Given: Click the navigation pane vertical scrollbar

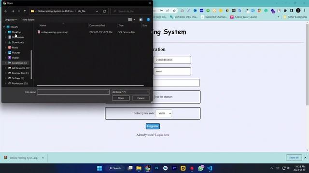Looking at the screenshot, I should 31,65.
